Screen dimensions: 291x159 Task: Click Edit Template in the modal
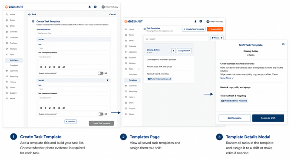click(235, 118)
